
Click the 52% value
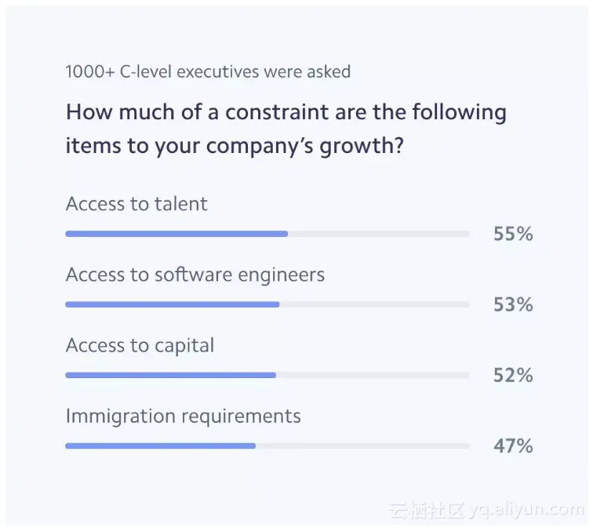513,375
